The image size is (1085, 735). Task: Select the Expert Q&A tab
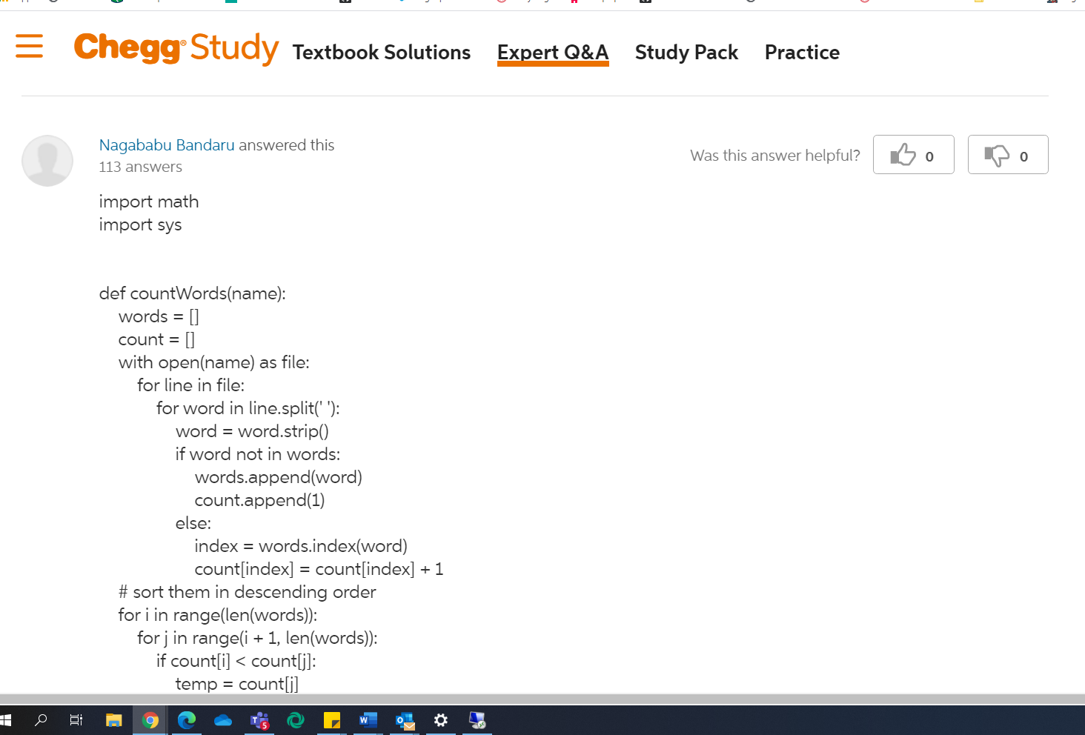(x=553, y=53)
